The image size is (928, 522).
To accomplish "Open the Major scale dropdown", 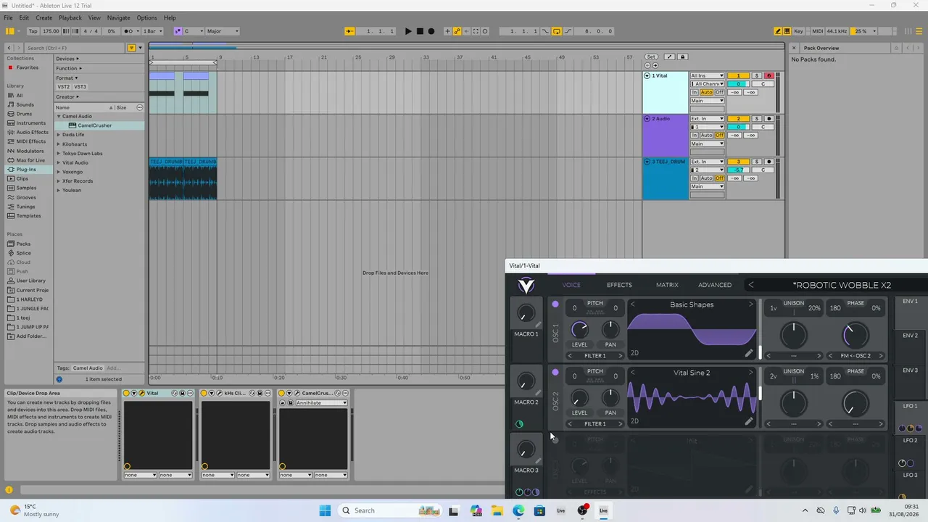I will 223,31.
